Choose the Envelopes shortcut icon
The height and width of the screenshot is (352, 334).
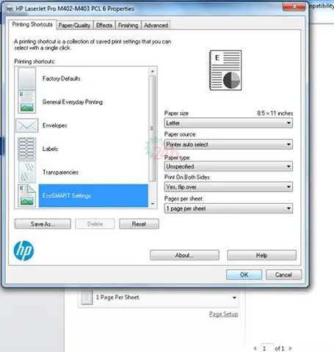click(26, 125)
